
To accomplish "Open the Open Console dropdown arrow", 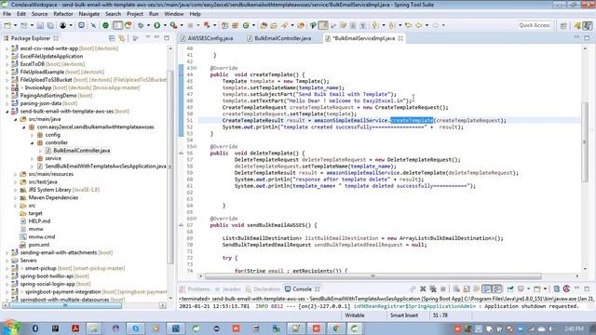I will point(545,289).
